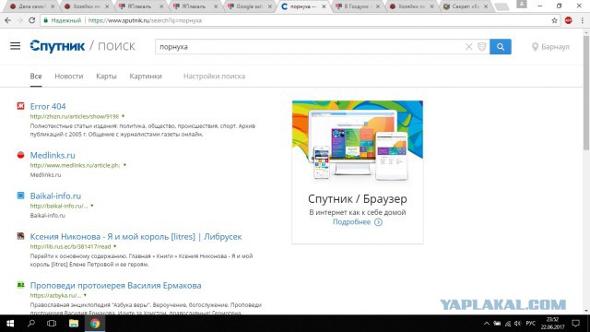Expand the dropdown arrow beside the lib.rus.ec URL
This screenshot has height=332, width=590.
(x=114, y=246)
